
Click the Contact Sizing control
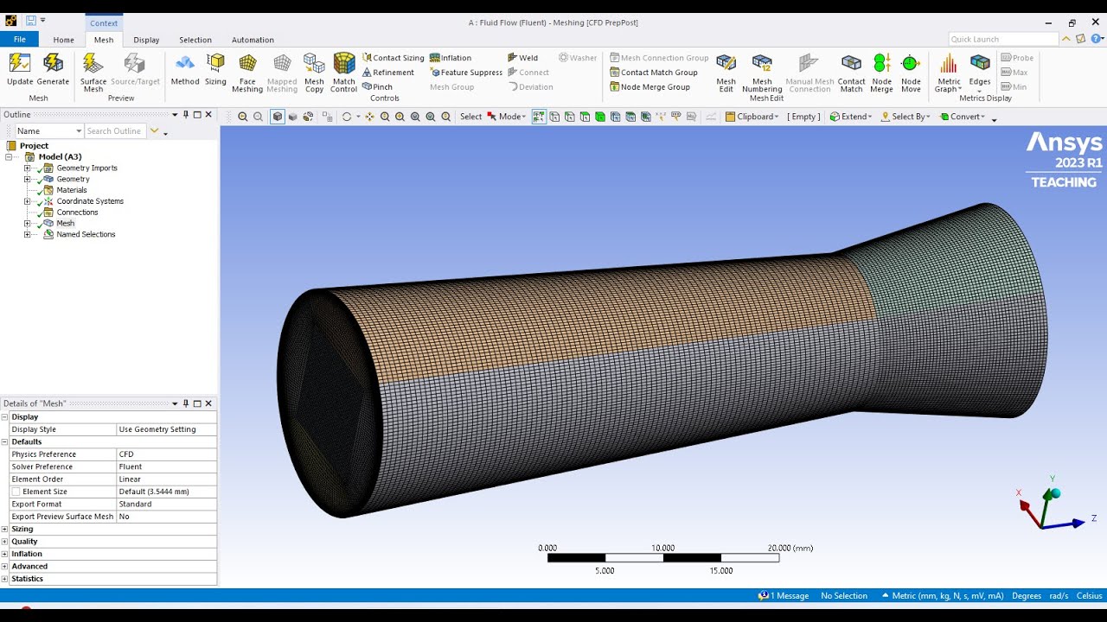(394, 58)
